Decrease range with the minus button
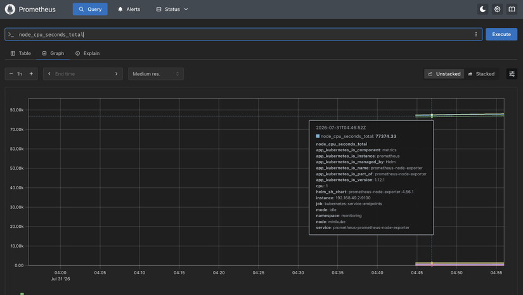The height and width of the screenshot is (295, 523). coord(11,74)
